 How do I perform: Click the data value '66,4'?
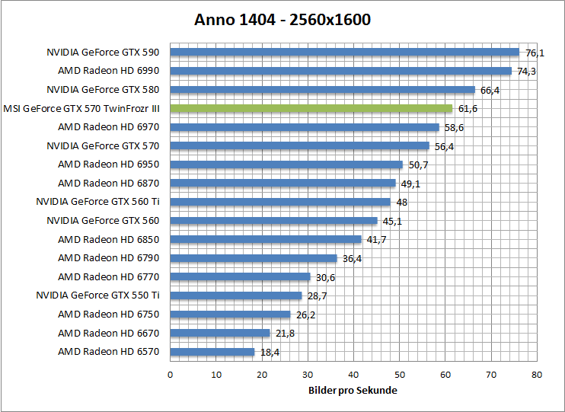point(490,90)
